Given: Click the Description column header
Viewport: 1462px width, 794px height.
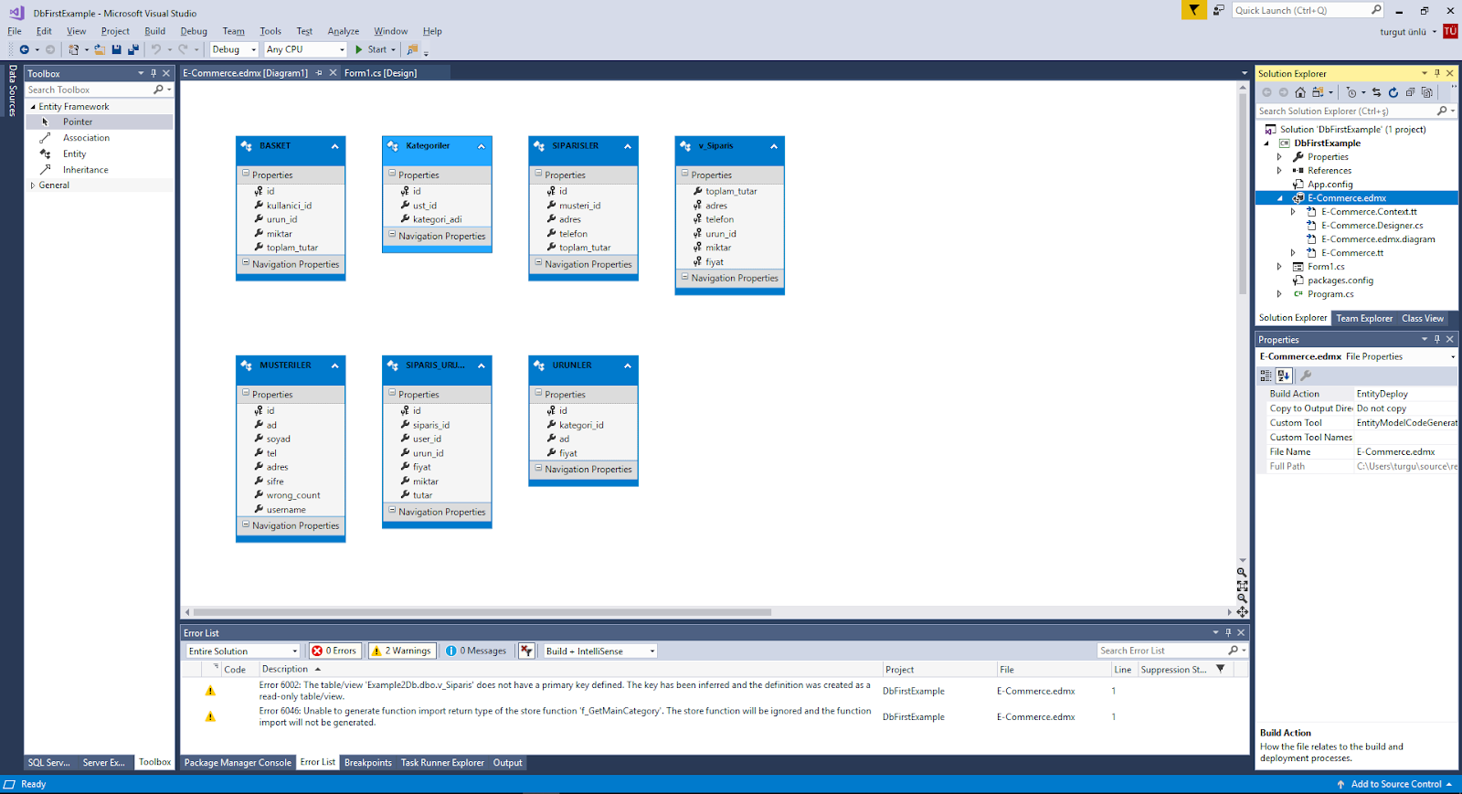Looking at the screenshot, I should coord(284,670).
